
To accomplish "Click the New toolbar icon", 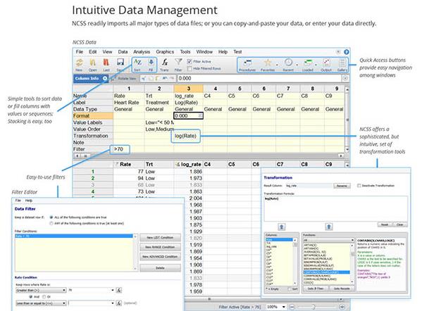I will point(79,63).
